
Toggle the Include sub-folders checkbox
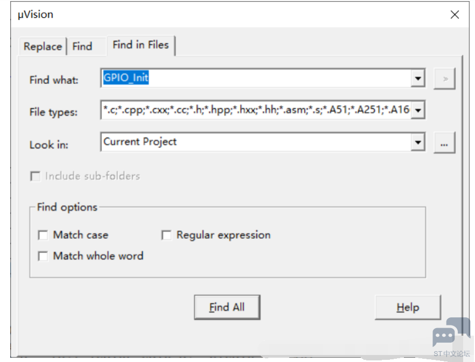click(x=36, y=176)
